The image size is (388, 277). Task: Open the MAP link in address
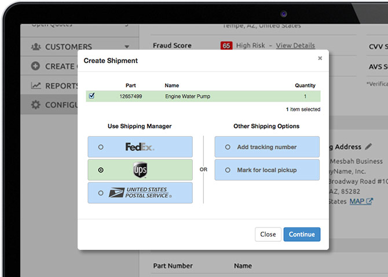coord(357,201)
